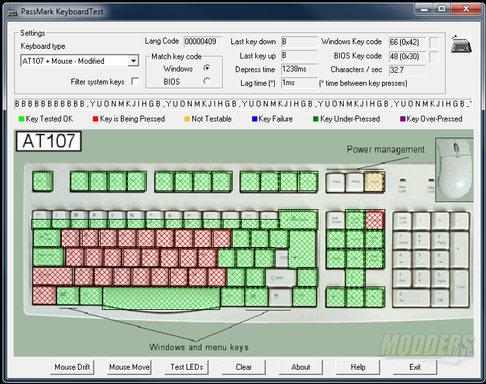Viewport: 486px width, 384px height.
Task: Click the PassMark title bar app icon
Action: click(x=12, y=12)
